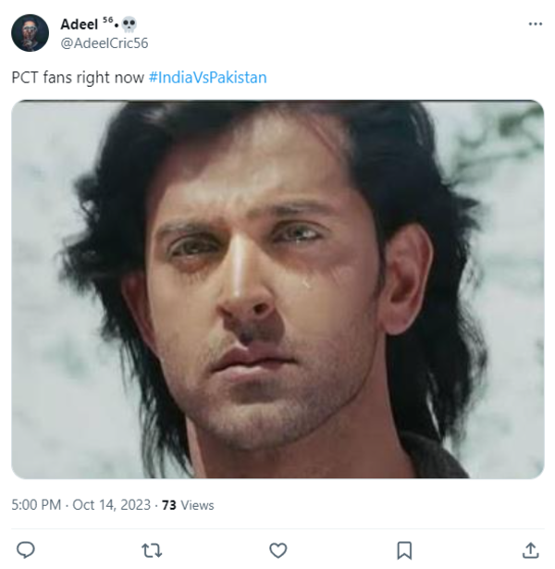Screen dimensions: 555x569
Task: Reply to Adeel's tweet
Action: click(x=26, y=550)
